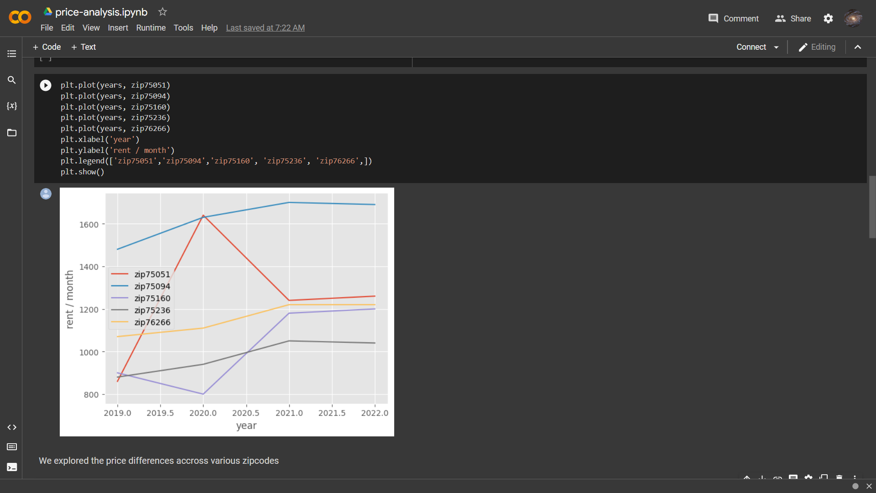The height and width of the screenshot is (493, 876).
Task: Open the user account avatar
Action: (x=853, y=19)
